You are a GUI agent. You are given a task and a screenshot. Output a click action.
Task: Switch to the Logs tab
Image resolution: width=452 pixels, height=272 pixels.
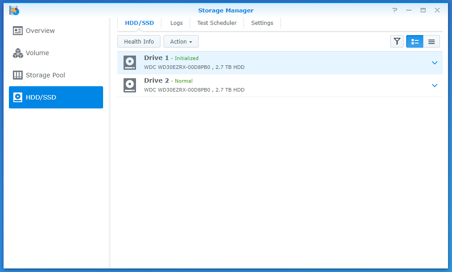[x=176, y=23]
